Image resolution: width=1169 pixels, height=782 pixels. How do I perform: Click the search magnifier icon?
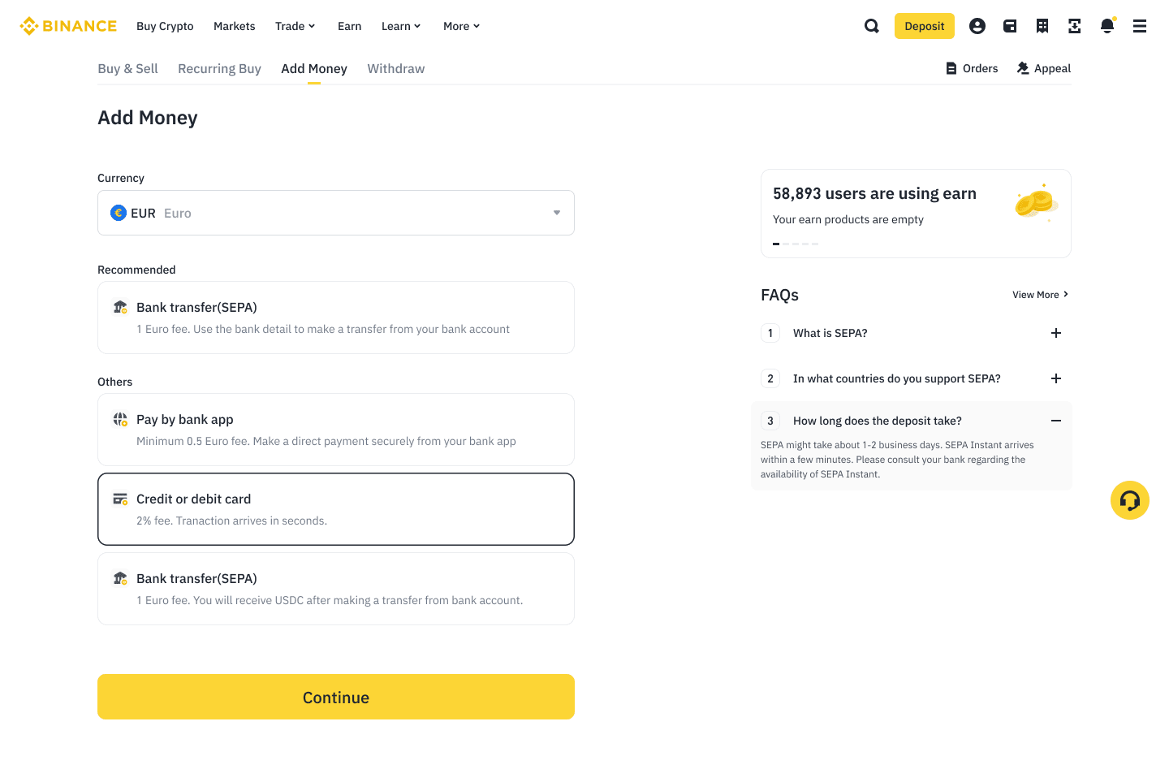(872, 26)
